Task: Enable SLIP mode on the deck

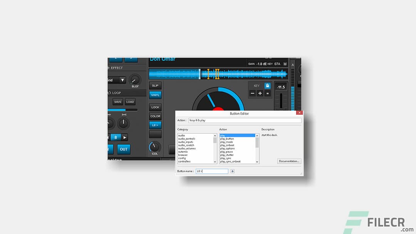Action: tap(155, 85)
